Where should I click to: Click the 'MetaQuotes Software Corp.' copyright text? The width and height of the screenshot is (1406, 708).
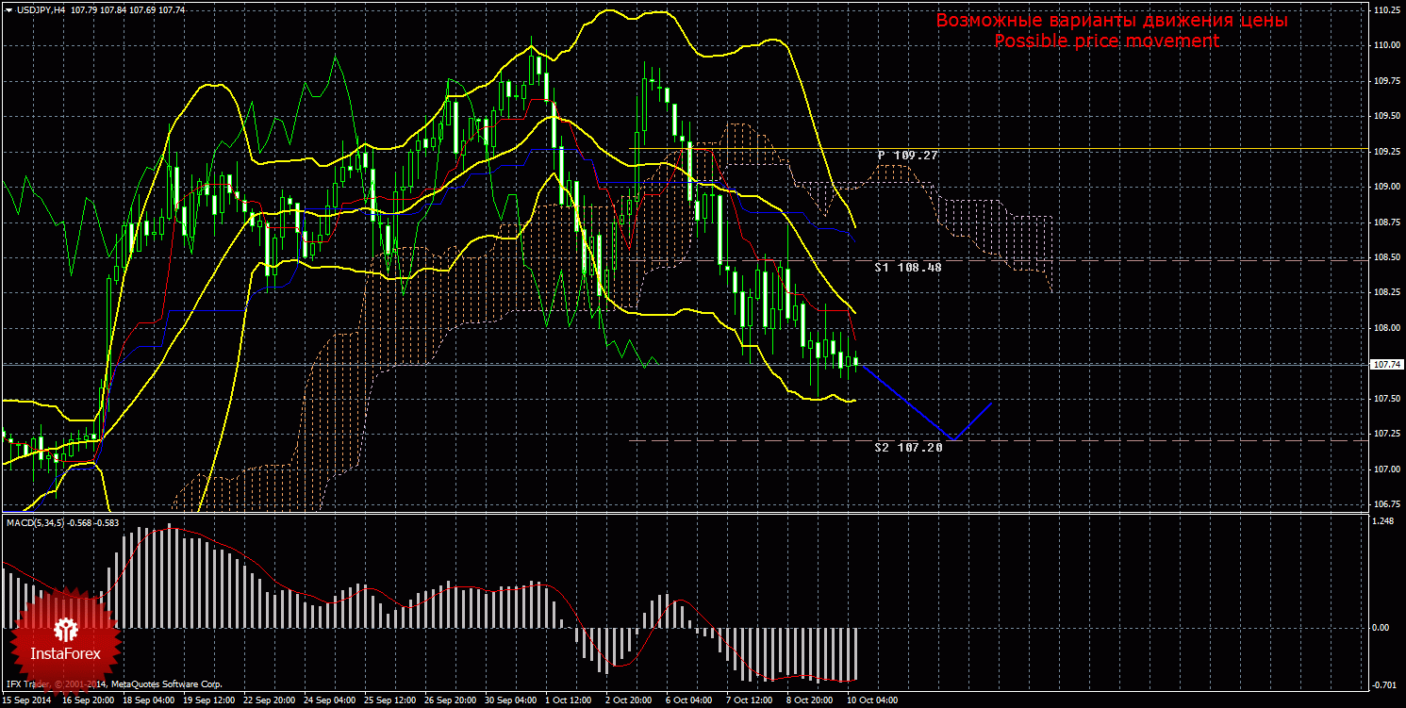167,684
